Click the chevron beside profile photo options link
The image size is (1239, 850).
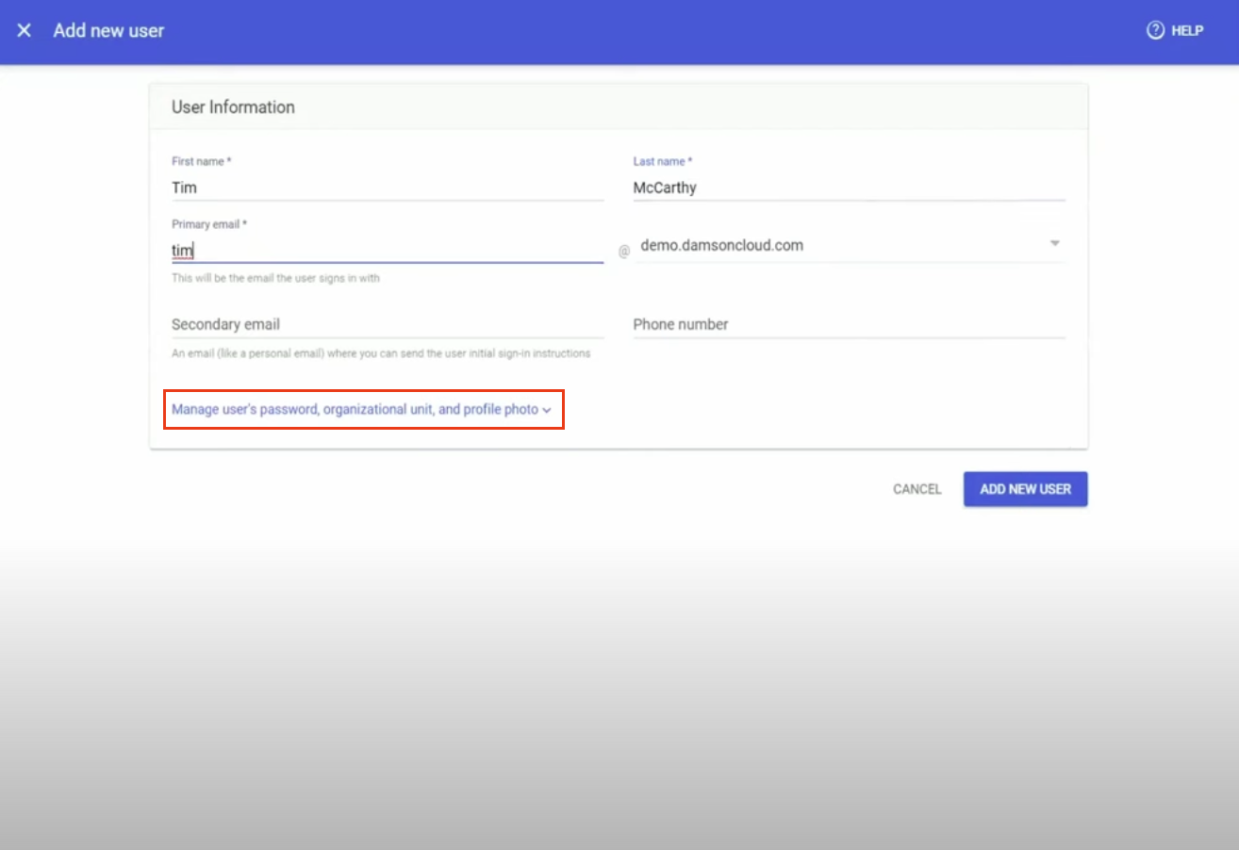pyautogui.click(x=548, y=410)
